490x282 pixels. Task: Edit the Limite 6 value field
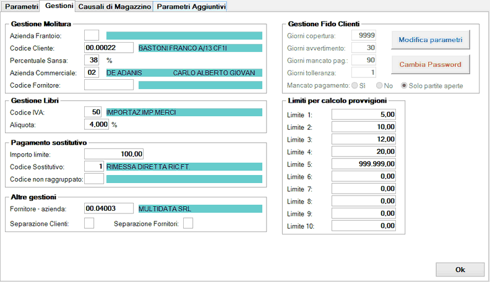(x=364, y=176)
